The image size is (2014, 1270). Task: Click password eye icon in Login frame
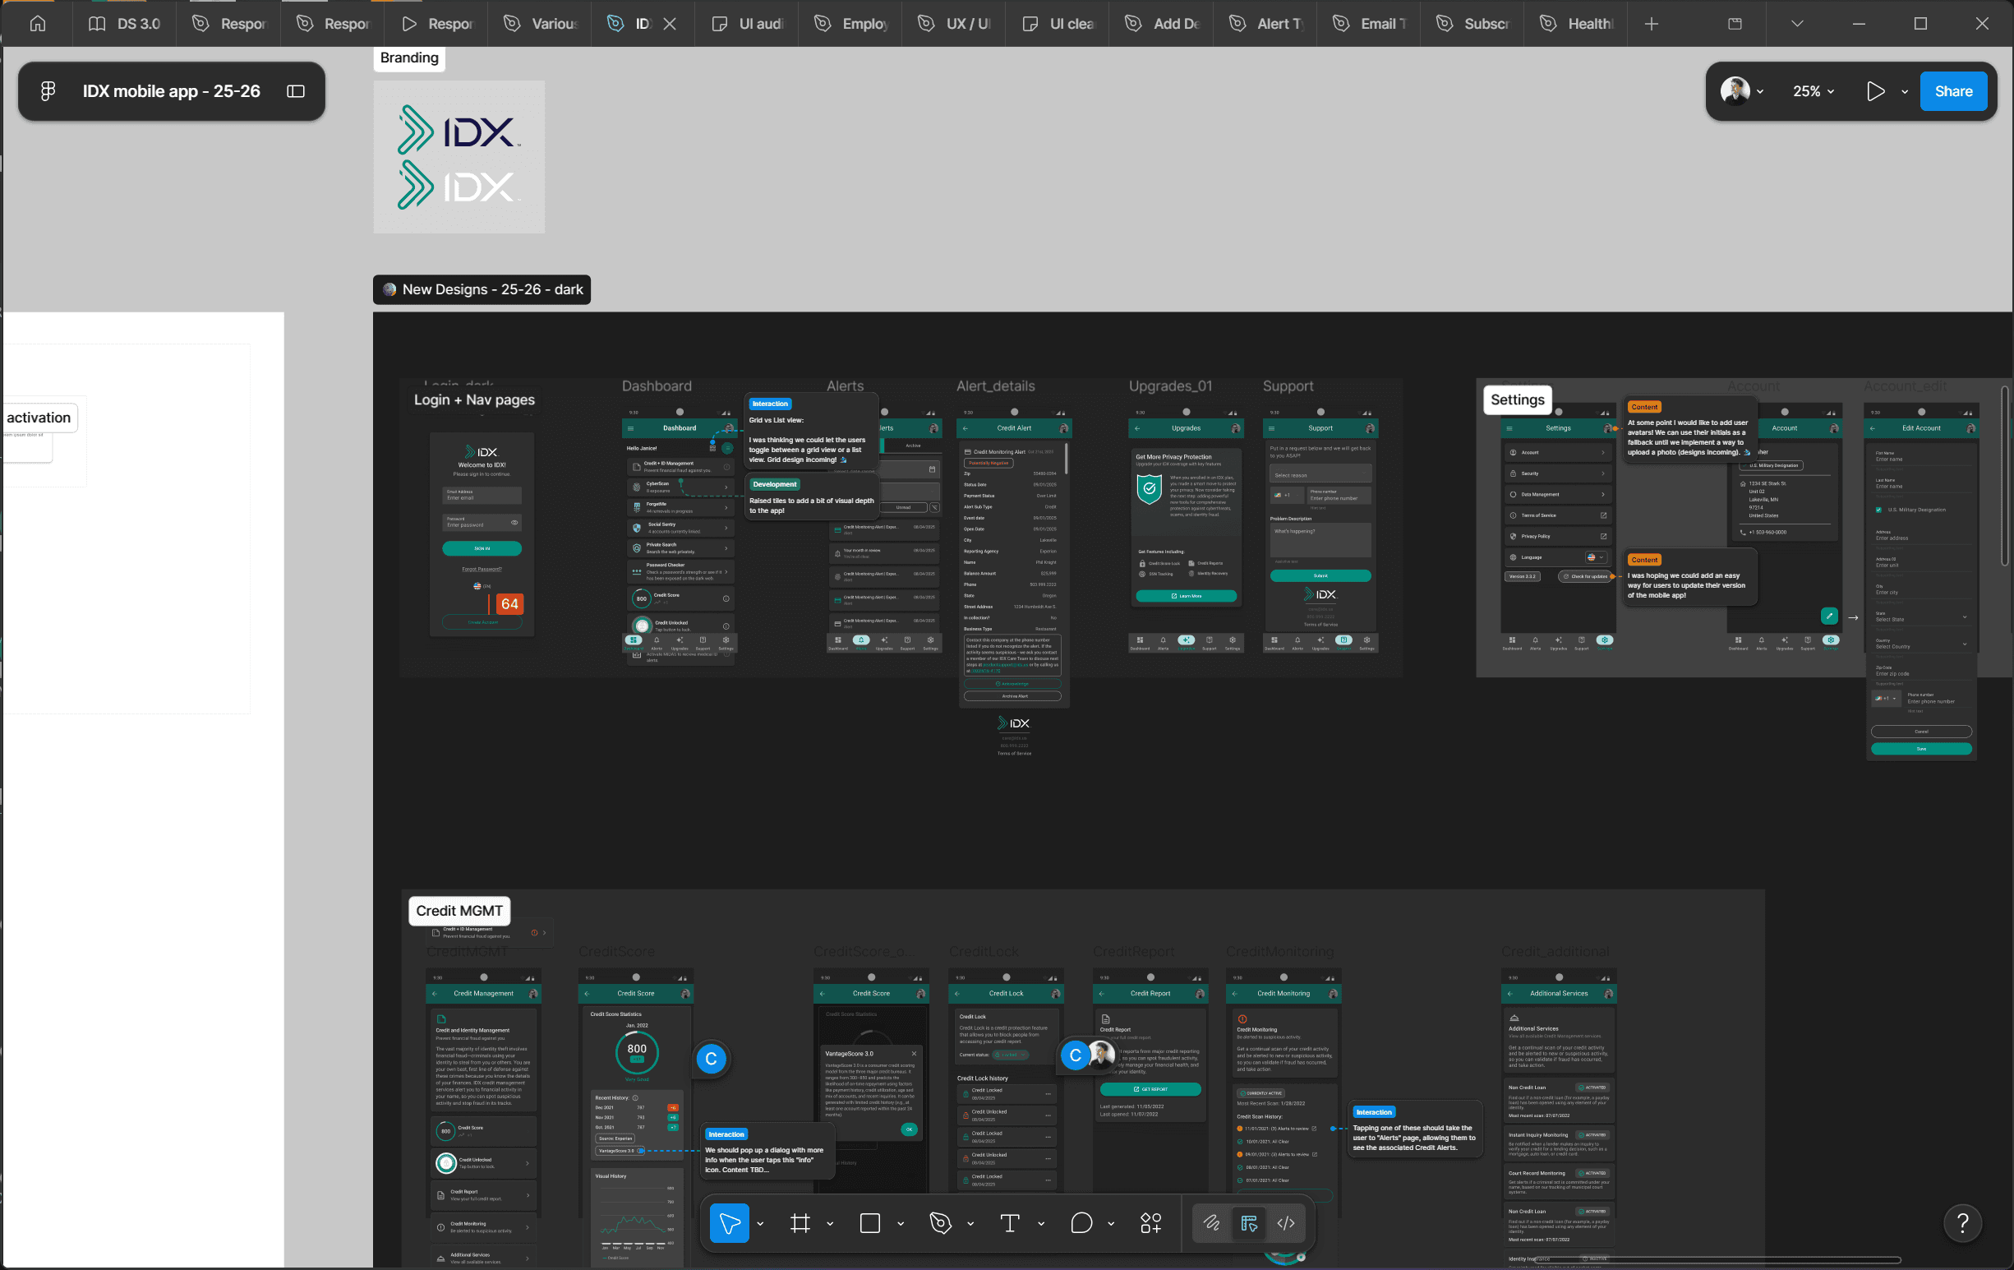(x=514, y=522)
